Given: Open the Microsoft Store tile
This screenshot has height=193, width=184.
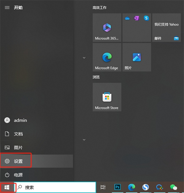Looking at the screenshot, I should coord(107,97).
